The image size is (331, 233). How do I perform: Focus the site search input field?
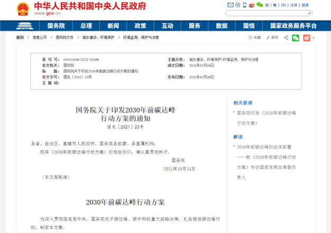[266, 13]
